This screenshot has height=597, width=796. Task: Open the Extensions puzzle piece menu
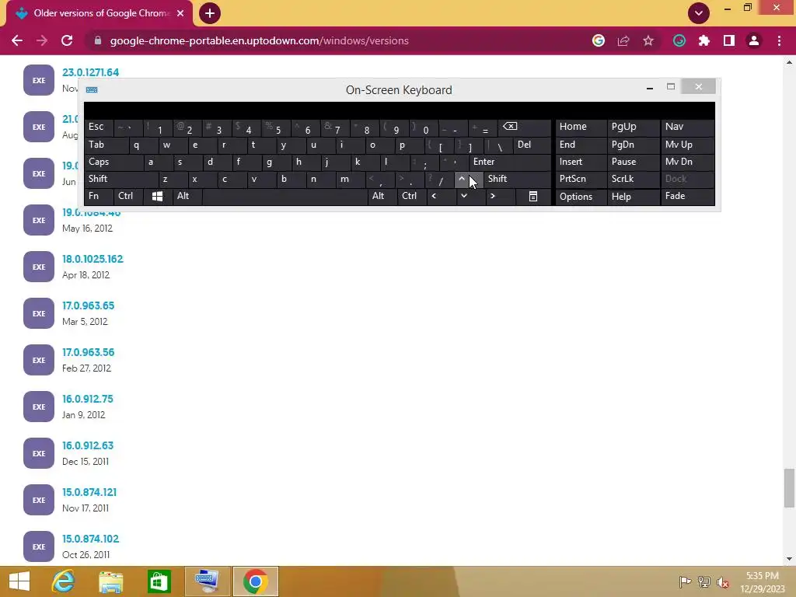click(704, 40)
